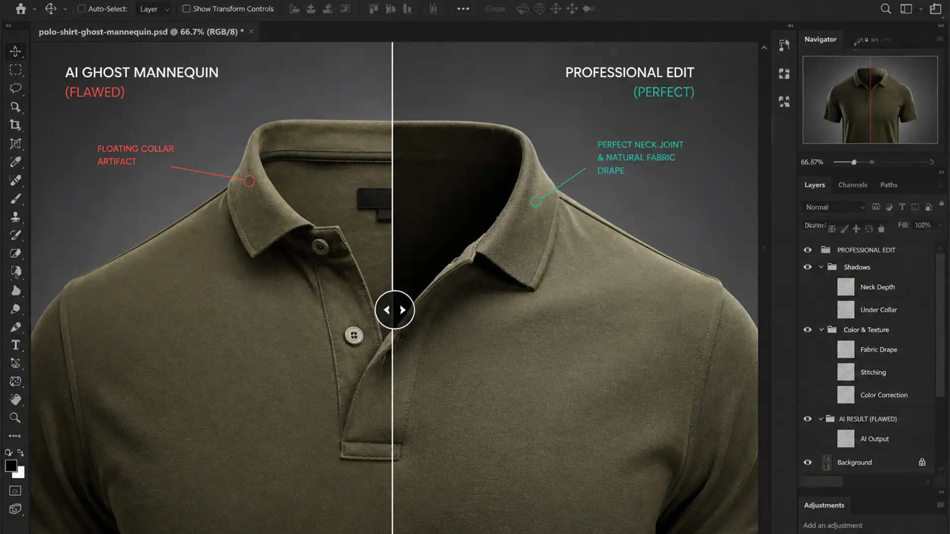Select the AI Output layer

(874, 439)
